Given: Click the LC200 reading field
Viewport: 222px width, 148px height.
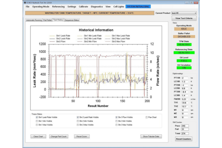Looking at the screenshot, I should pos(185,88).
